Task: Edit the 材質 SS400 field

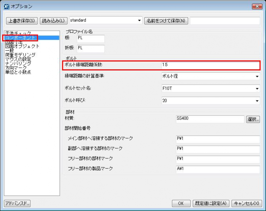Action: click(x=210, y=119)
